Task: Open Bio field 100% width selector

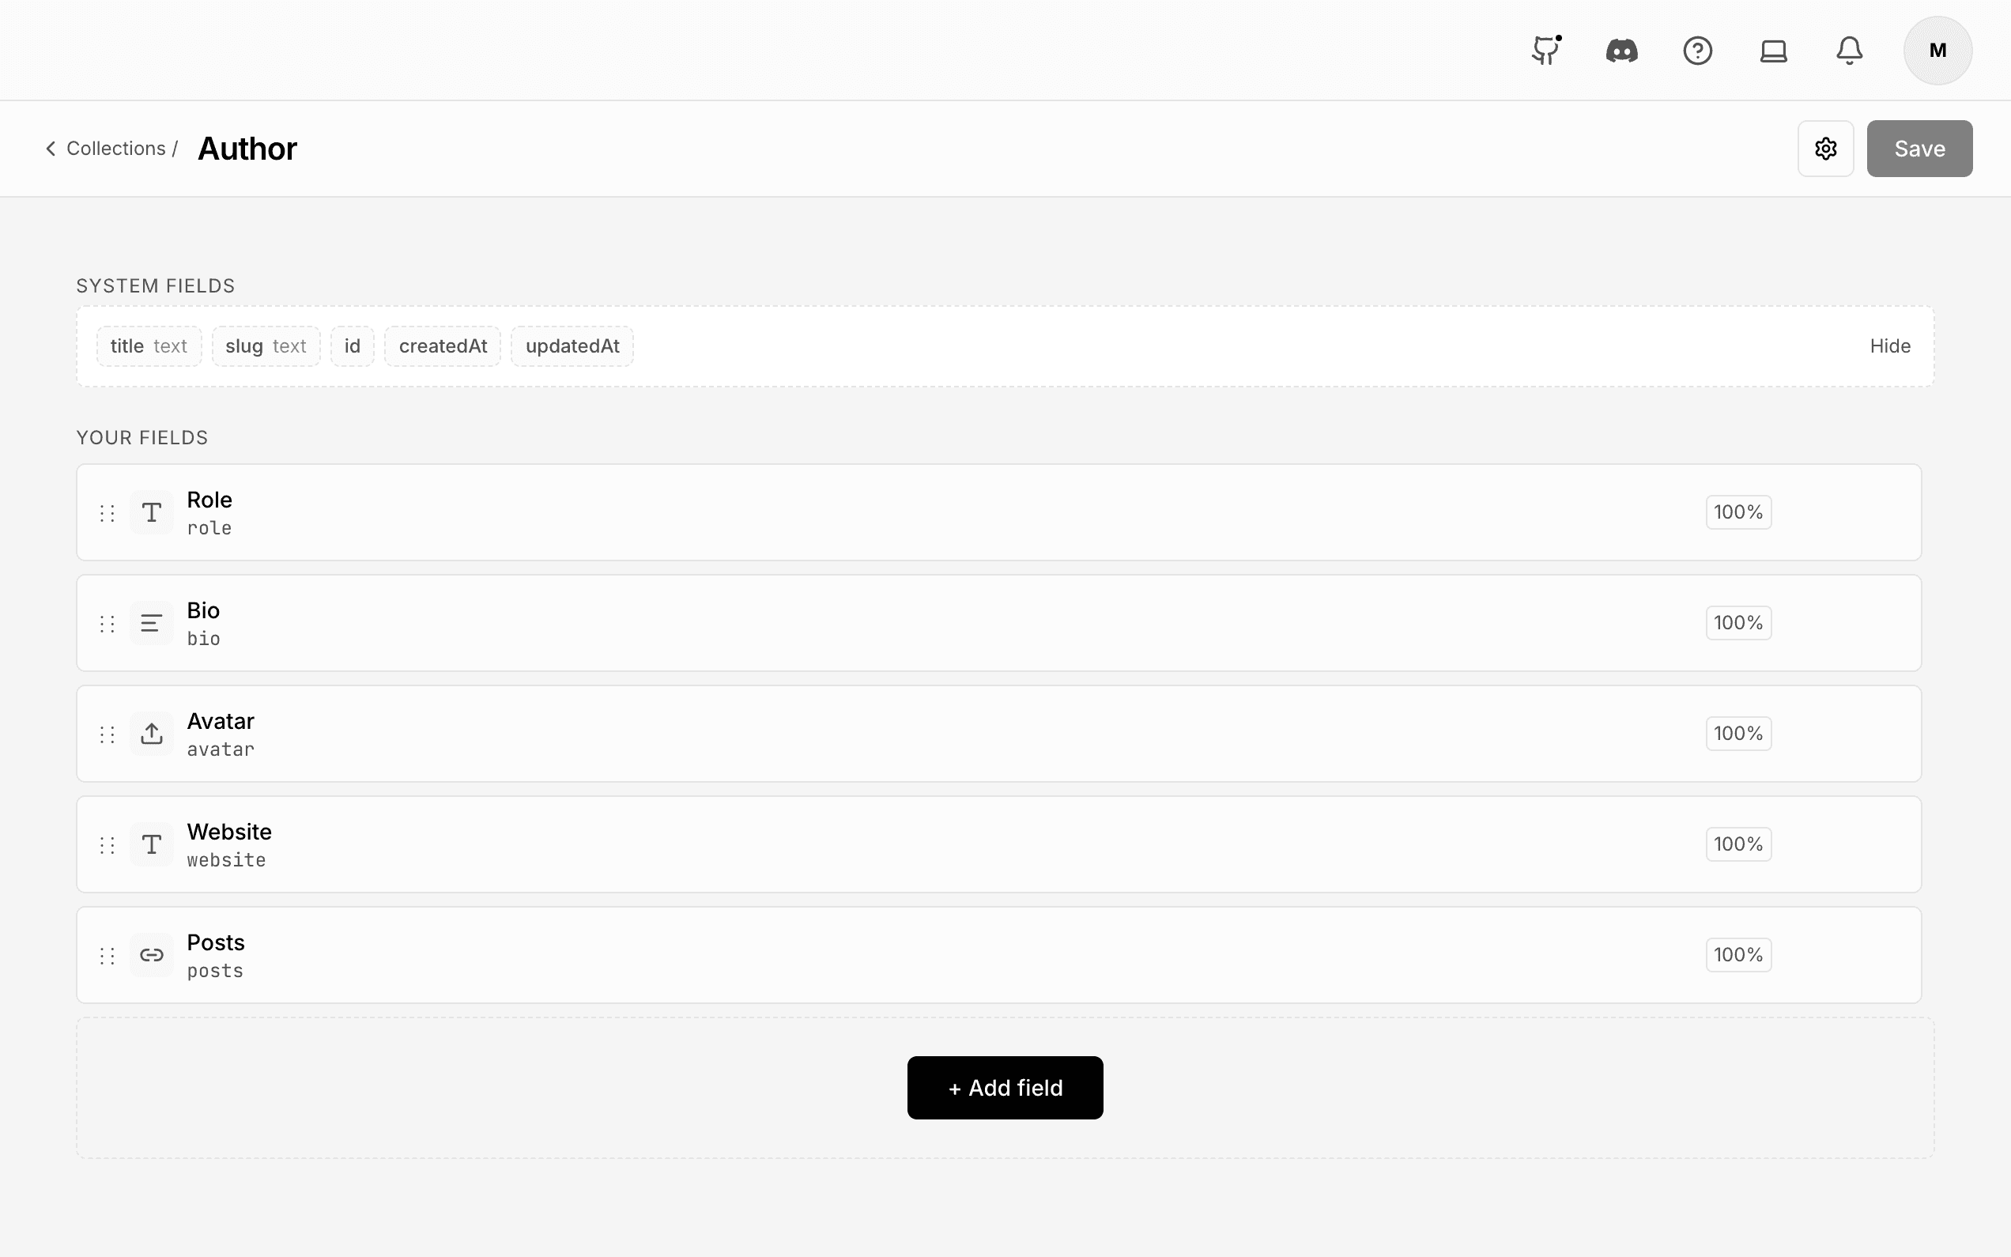Action: coord(1738,623)
